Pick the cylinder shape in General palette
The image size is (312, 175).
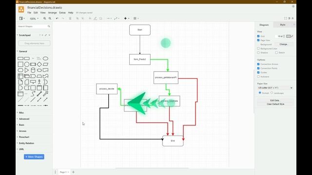33,70
